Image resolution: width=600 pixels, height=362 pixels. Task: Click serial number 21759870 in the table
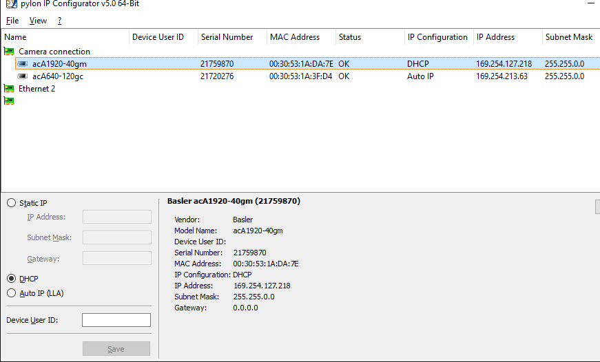(217, 64)
